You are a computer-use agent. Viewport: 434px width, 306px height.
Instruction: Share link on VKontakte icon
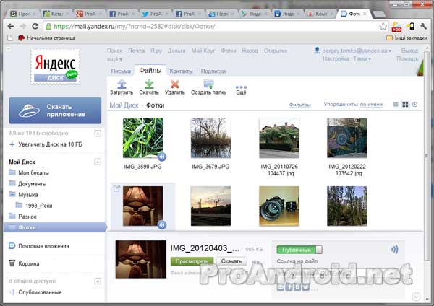tap(297, 287)
